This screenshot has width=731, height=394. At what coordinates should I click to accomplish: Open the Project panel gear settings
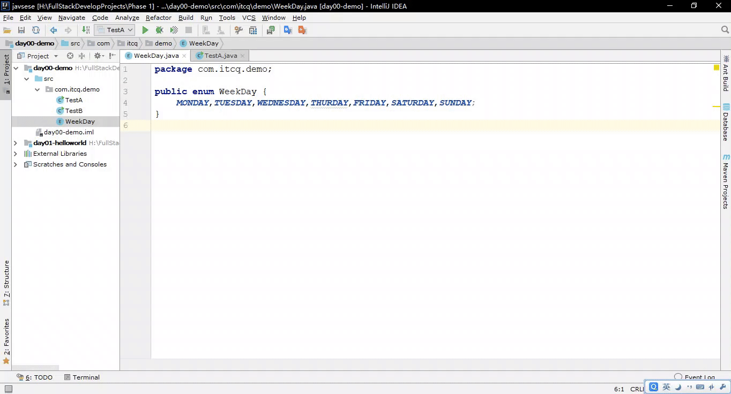coord(98,56)
